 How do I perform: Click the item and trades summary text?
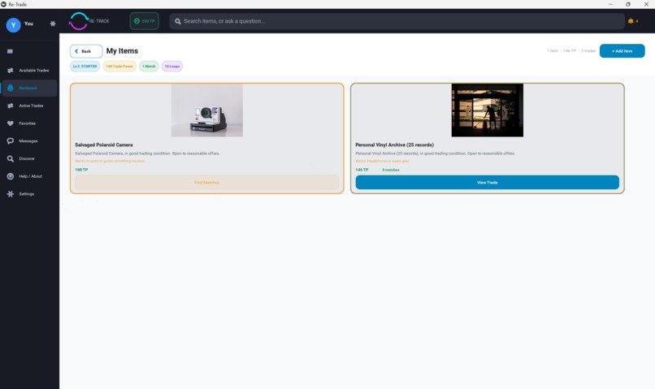coord(571,51)
